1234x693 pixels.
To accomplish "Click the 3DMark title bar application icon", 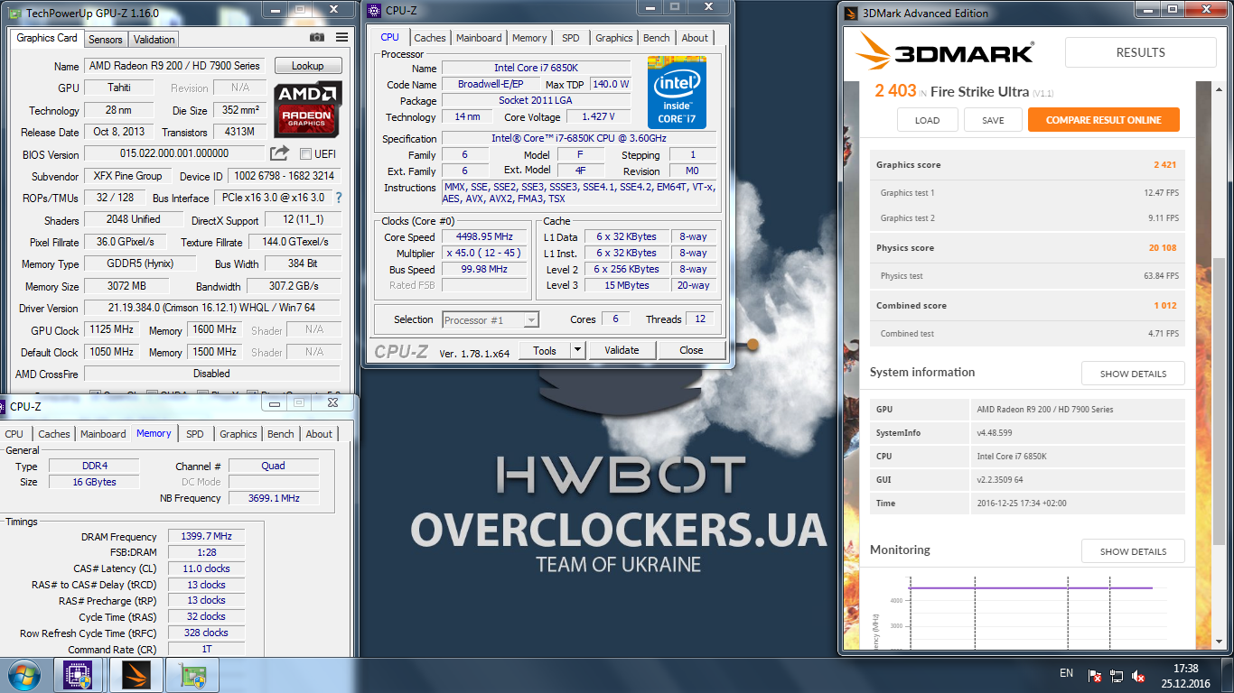I will click(x=851, y=13).
